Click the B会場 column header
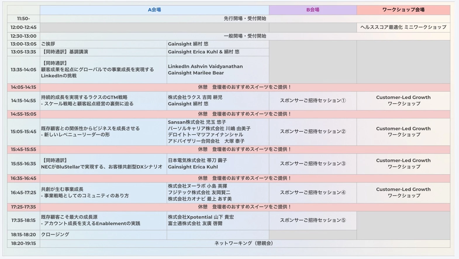459x259 pixels. click(313, 10)
